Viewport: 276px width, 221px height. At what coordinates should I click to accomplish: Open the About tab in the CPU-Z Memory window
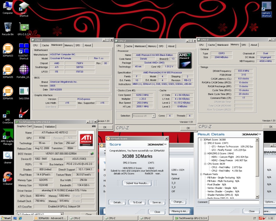pos(254,45)
